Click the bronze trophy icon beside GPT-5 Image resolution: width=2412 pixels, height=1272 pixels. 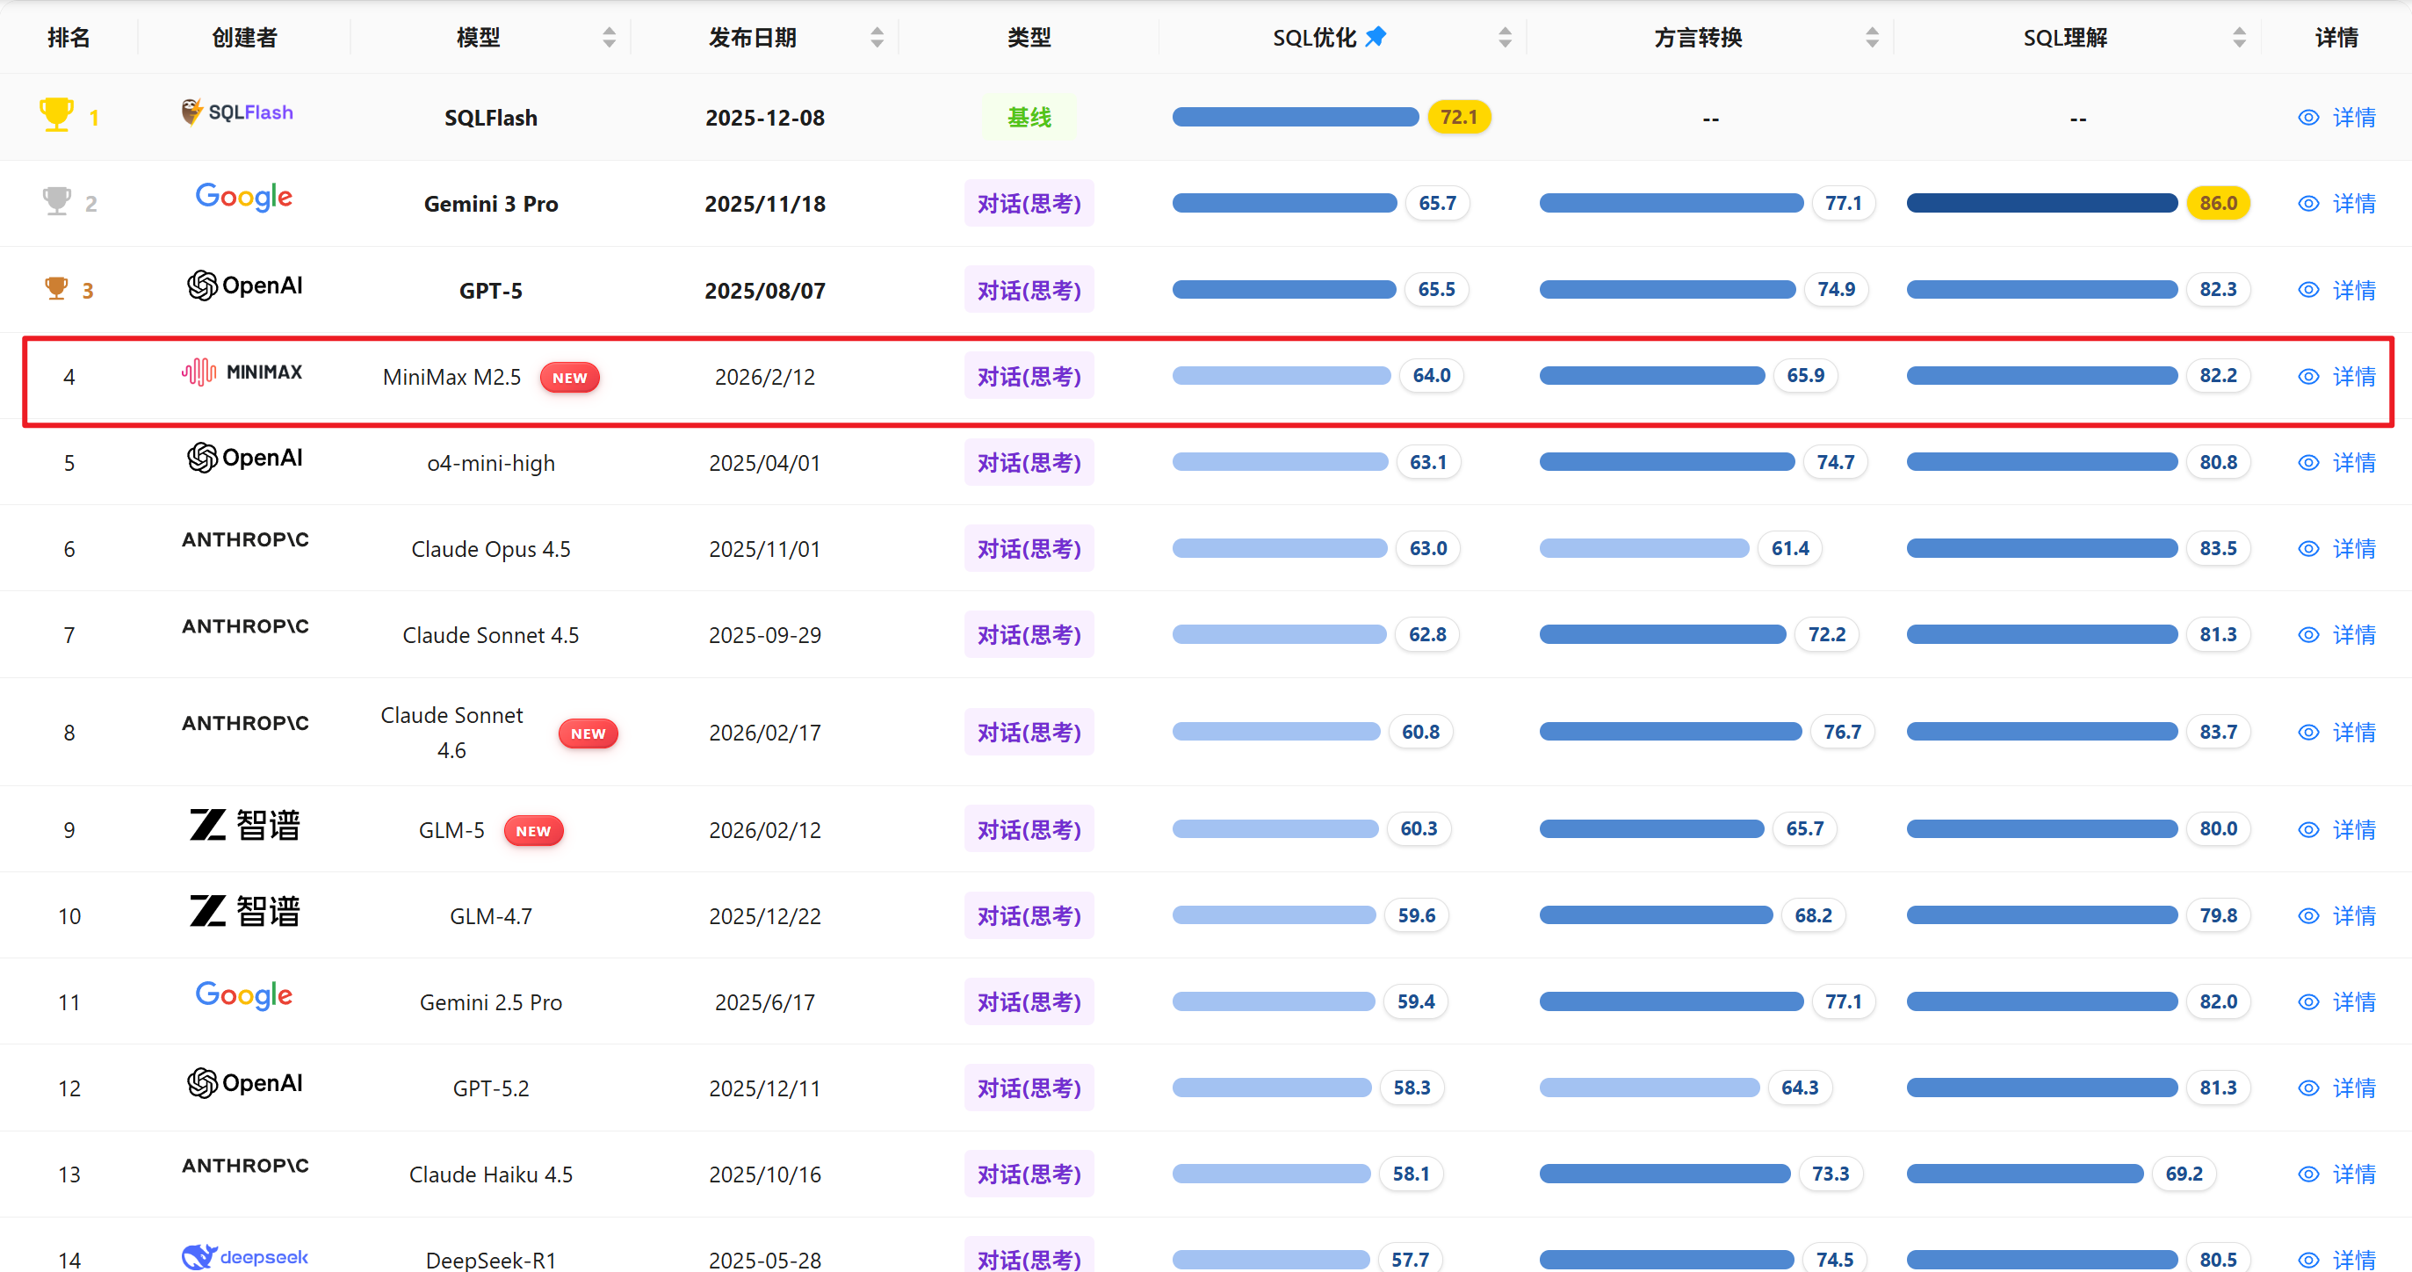[x=56, y=288]
